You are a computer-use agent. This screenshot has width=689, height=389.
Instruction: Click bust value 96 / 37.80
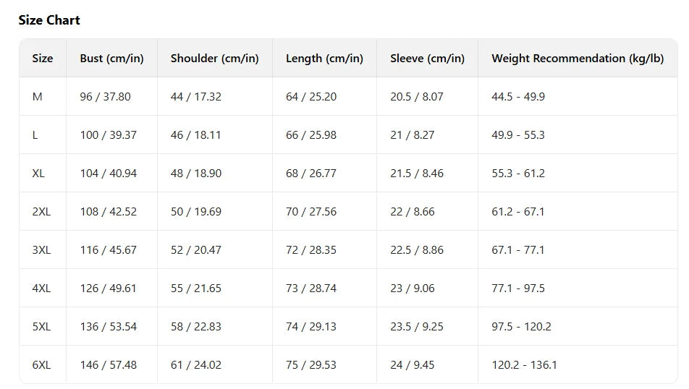click(106, 97)
